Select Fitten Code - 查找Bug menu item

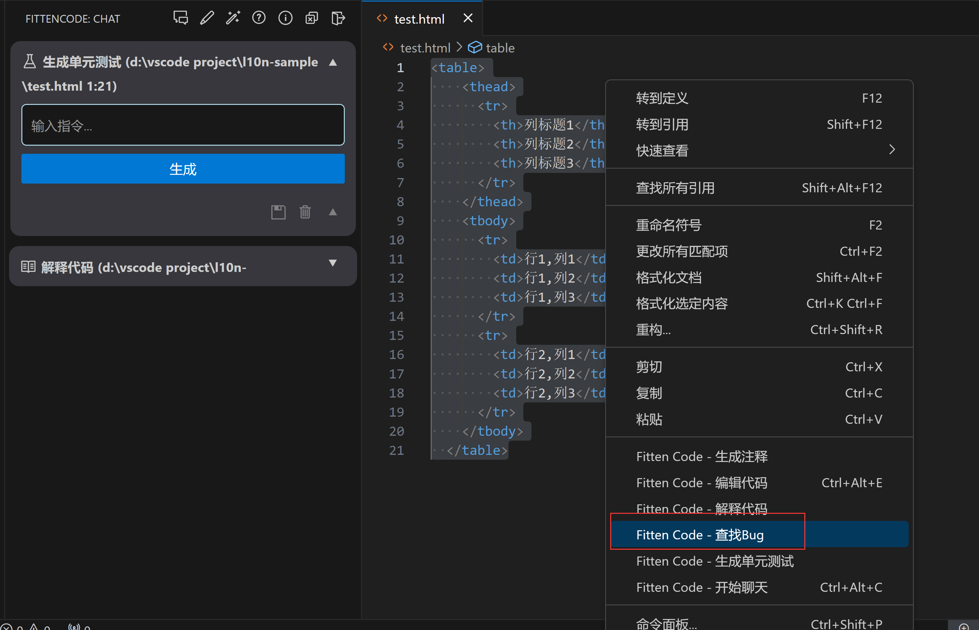click(707, 534)
